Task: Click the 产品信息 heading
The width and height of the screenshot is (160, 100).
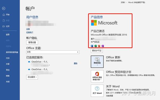Action: click(x=97, y=17)
